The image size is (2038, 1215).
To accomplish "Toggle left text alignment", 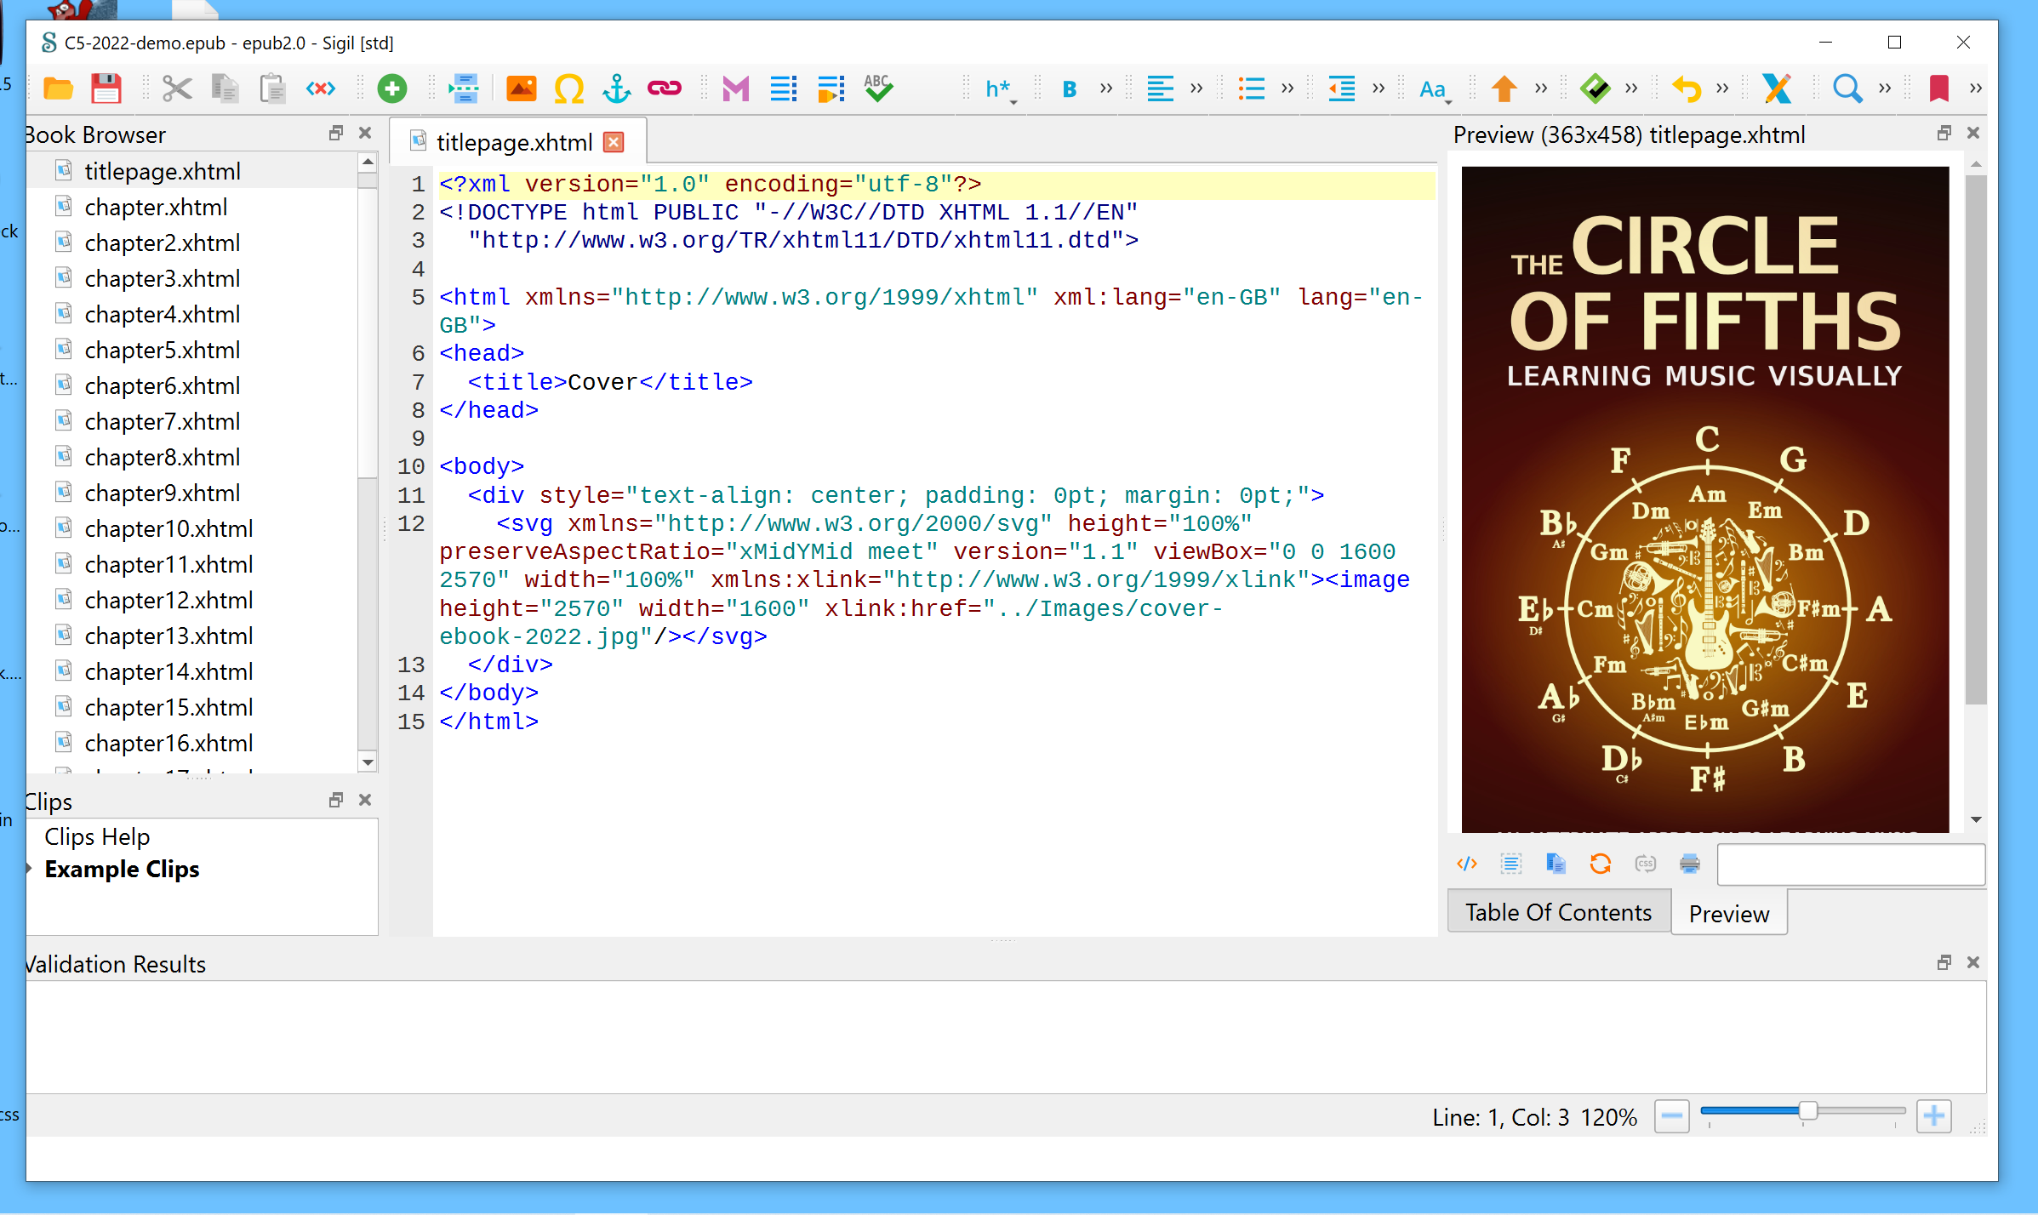I will tap(1160, 88).
